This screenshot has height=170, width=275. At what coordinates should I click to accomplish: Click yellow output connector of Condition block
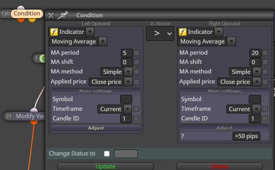[x=32, y=20]
